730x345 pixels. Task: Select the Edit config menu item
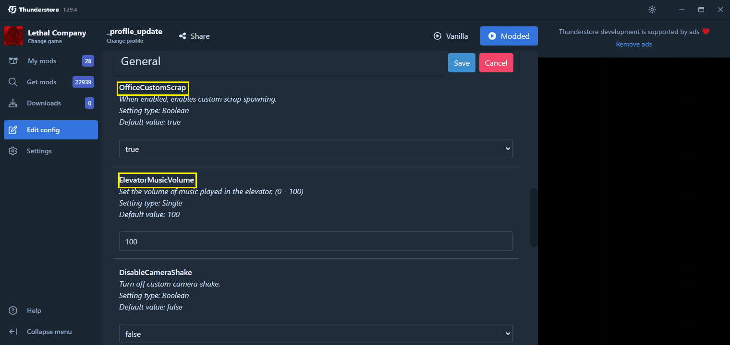pos(51,130)
